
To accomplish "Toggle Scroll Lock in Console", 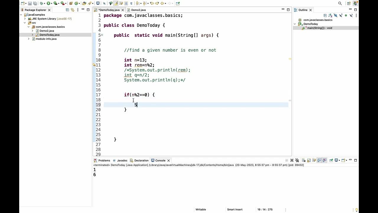I will 309,160.
